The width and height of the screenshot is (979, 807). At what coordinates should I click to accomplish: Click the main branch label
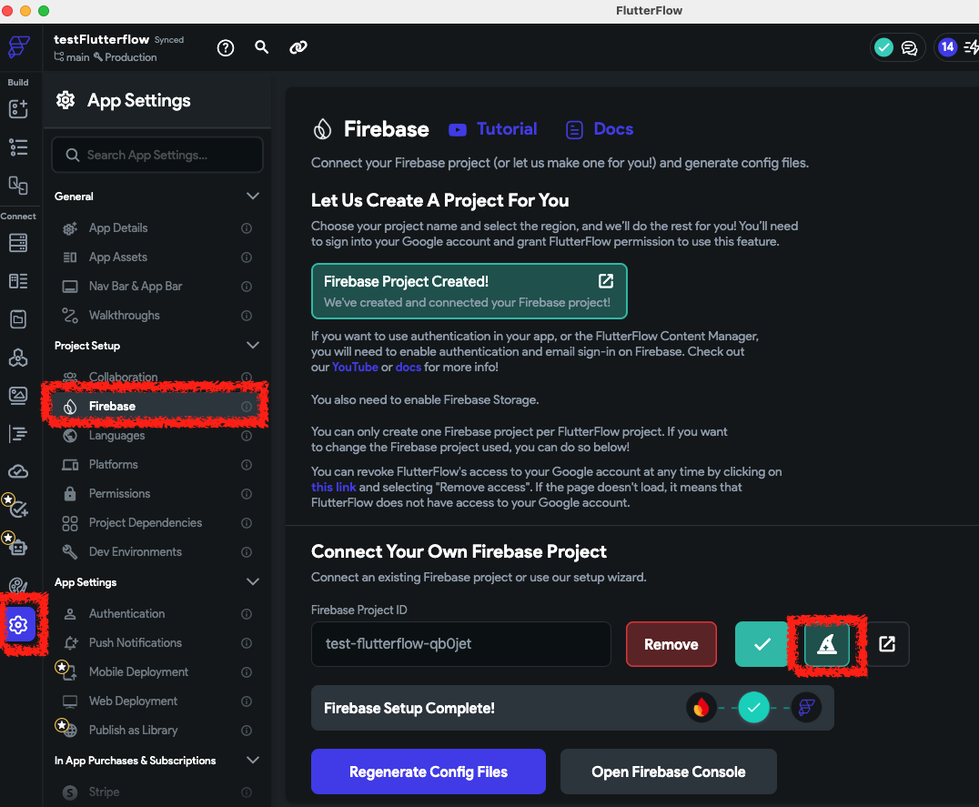(x=72, y=56)
